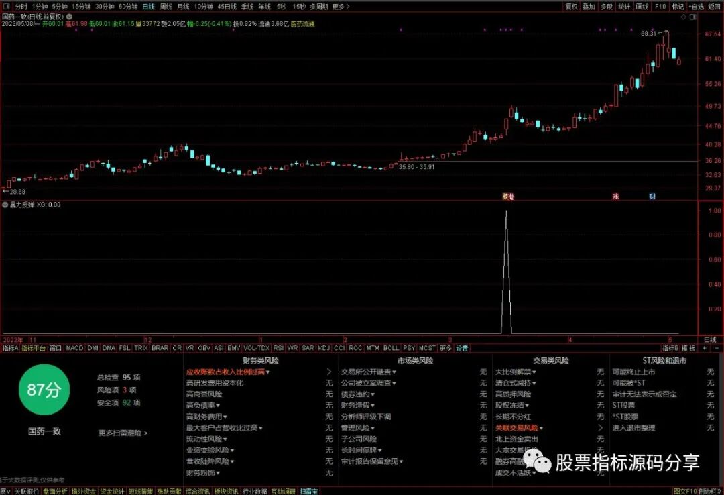Viewport: 724px width, 495px height.
Task: Open the 资金统计 bottom tab
Action: click(x=112, y=491)
